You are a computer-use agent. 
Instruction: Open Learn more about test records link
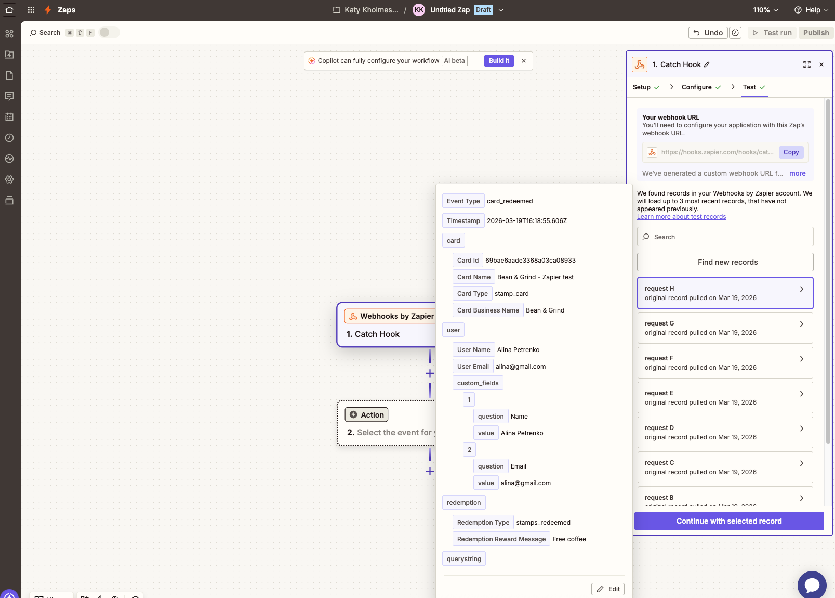(681, 217)
